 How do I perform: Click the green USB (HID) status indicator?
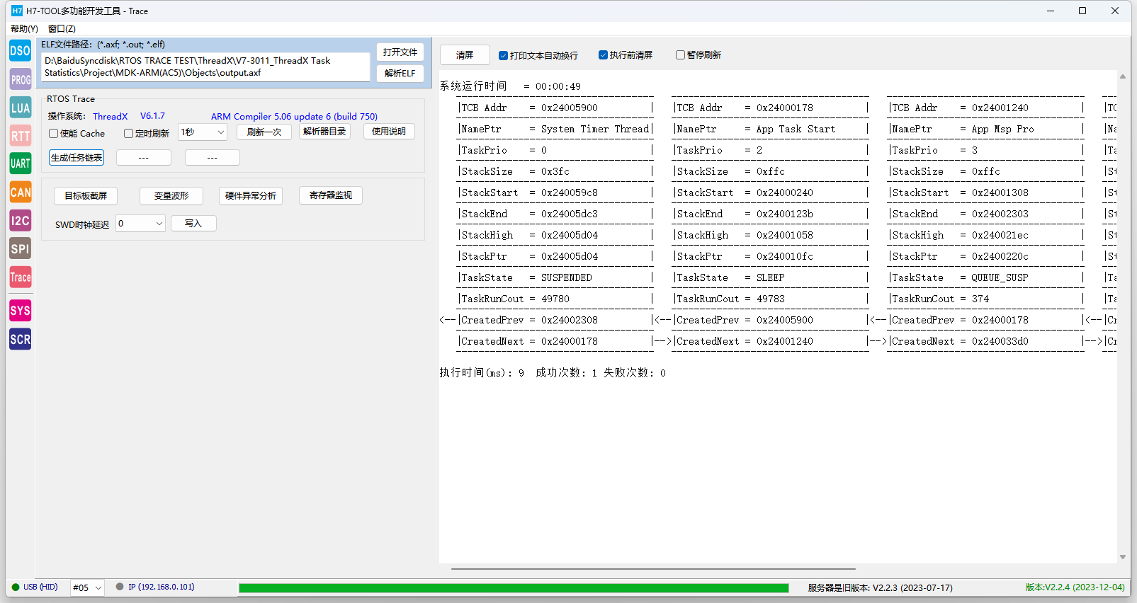(x=16, y=587)
